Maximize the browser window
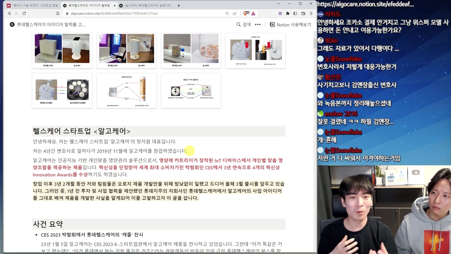Image resolution: width=451 pixels, height=254 pixels. pyautogui.click(x=300, y=4)
